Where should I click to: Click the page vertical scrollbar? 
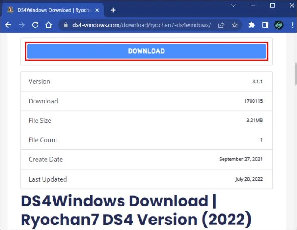pos(296,74)
